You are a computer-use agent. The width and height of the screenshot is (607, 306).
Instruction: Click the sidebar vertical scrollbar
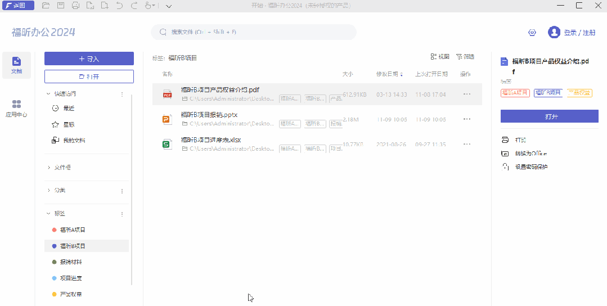pyautogui.click(x=132, y=190)
